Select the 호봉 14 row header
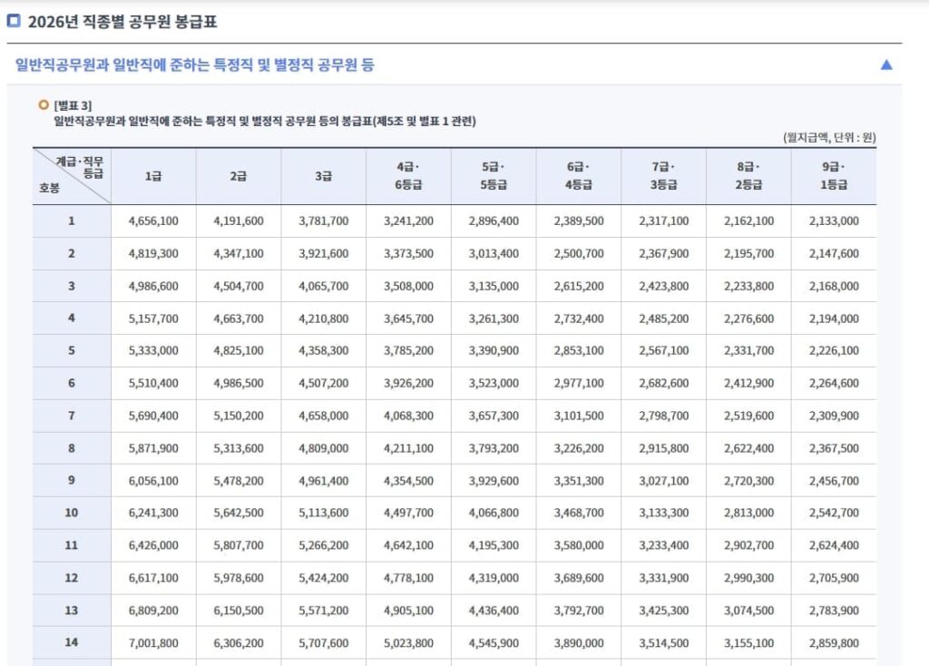Viewport: 929px width, 666px height. [x=72, y=642]
